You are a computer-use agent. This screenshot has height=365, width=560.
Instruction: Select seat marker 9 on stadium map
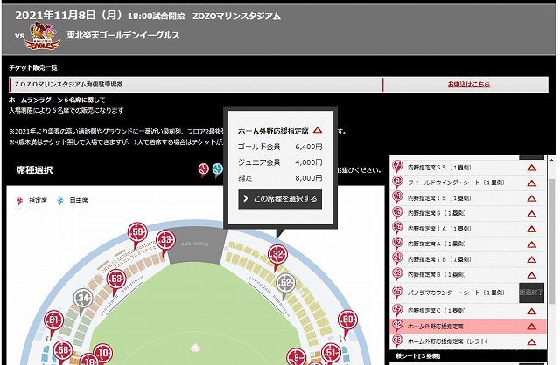pos(296,357)
